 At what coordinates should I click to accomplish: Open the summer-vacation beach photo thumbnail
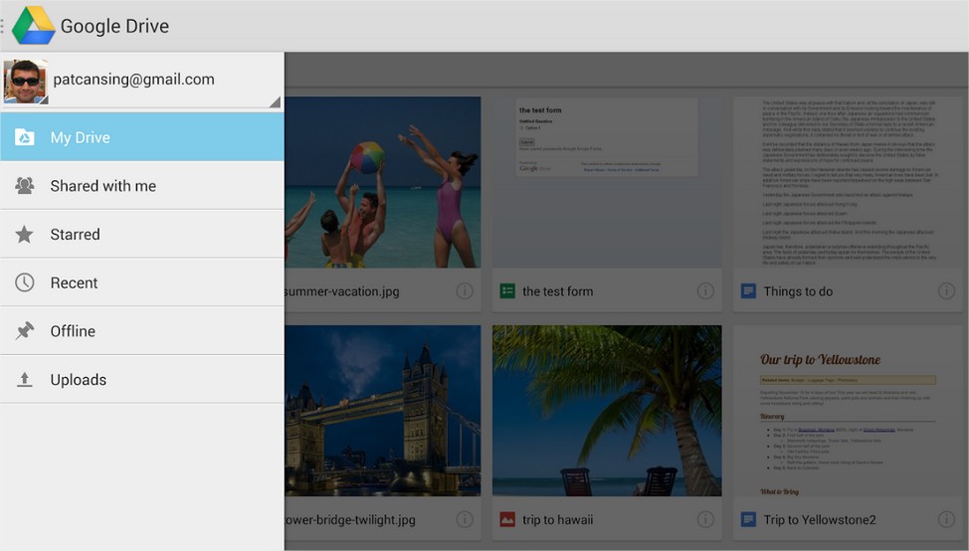[x=382, y=182]
